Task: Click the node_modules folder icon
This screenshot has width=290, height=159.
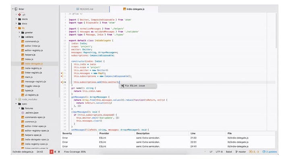Action: point(19,99)
